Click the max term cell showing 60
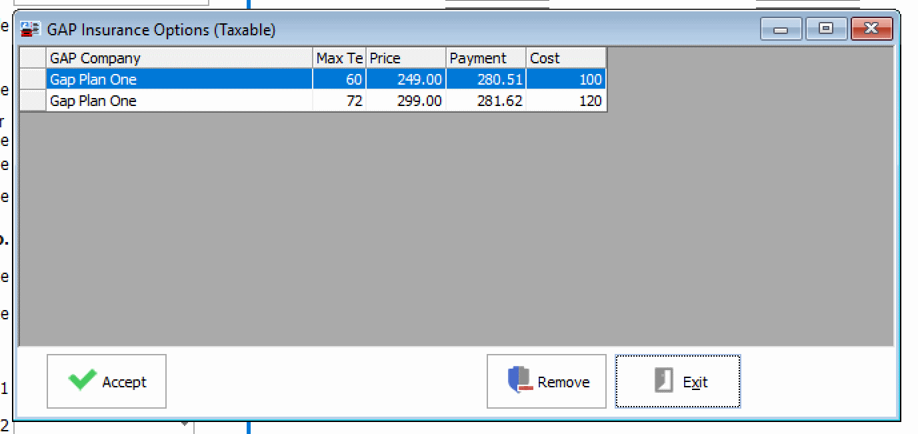Image resolution: width=918 pixels, height=434 pixels. click(x=339, y=79)
